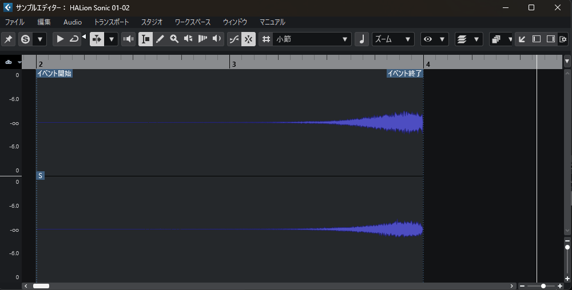This screenshot has width=572, height=290.
Task: Open the トランスポート menu
Action: coord(112,22)
